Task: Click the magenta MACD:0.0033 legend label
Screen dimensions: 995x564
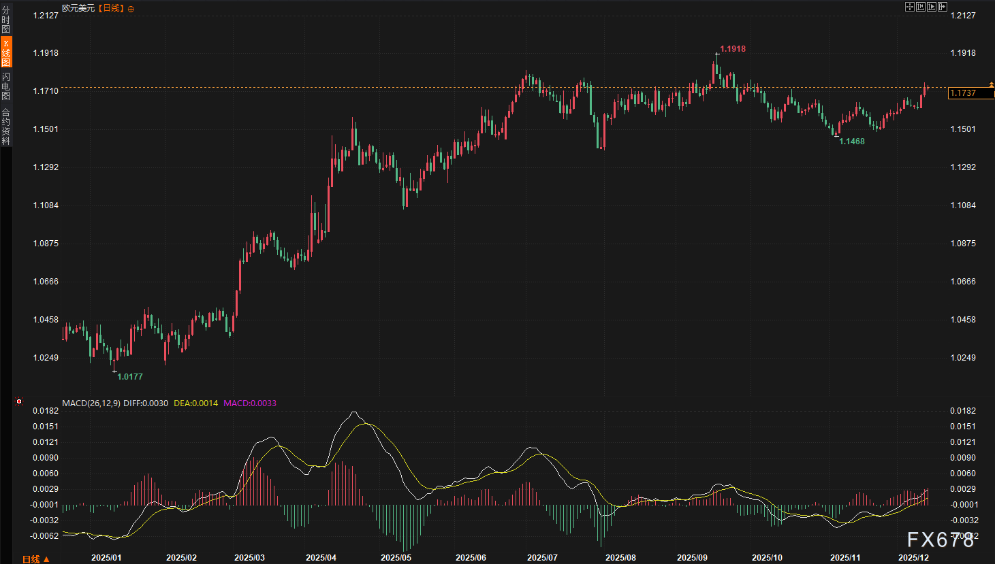Action: [250, 403]
